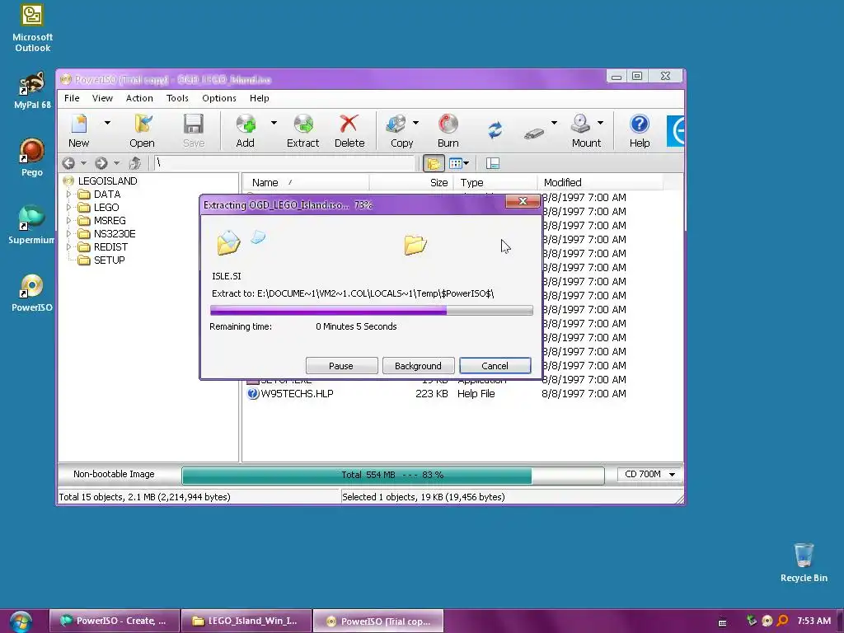
Task: Click Non-bootable Image status label
Action: pos(114,474)
